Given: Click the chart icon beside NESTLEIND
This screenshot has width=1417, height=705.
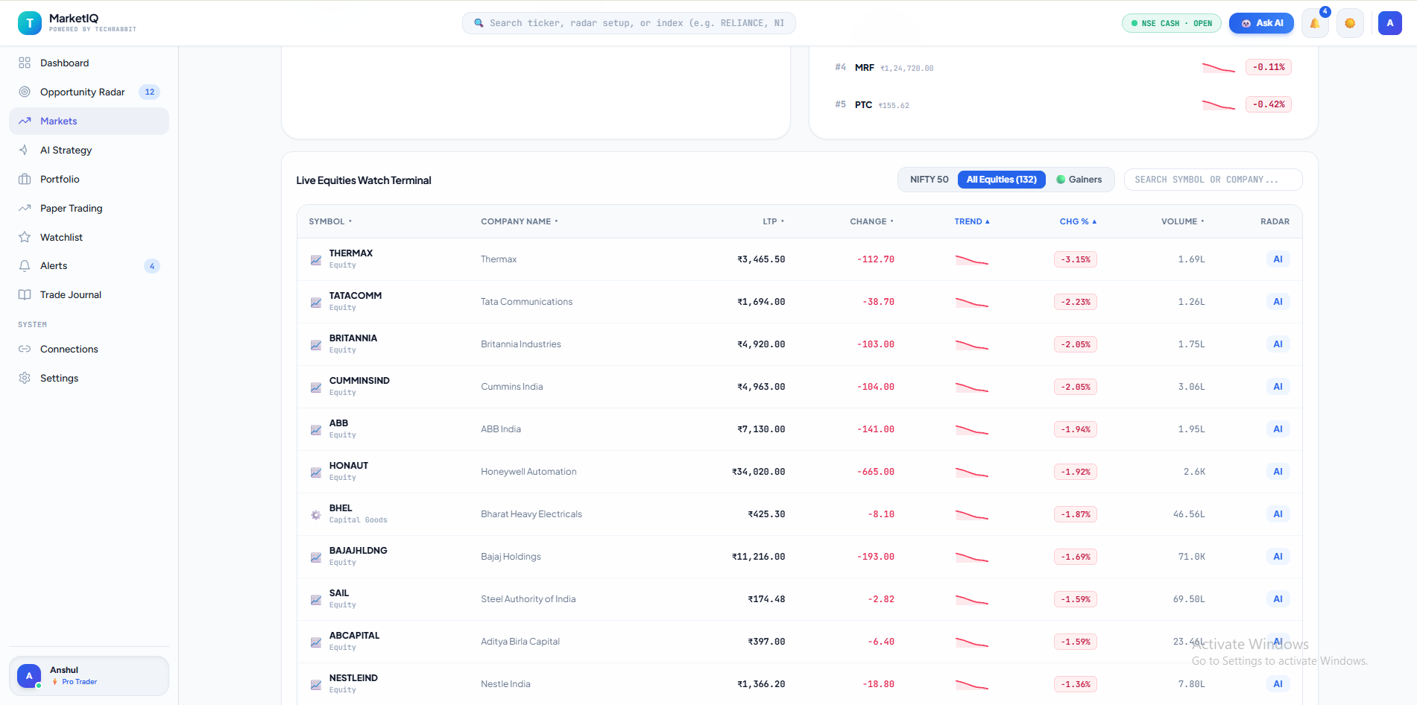Looking at the screenshot, I should click(x=316, y=685).
